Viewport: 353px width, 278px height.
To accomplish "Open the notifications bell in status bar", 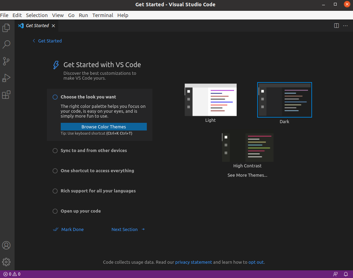I will (x=346, y=274).
